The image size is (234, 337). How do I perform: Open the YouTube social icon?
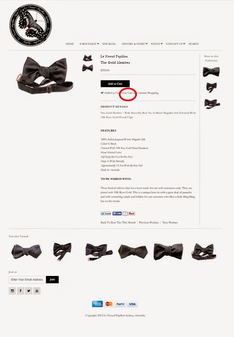(37, 291)
